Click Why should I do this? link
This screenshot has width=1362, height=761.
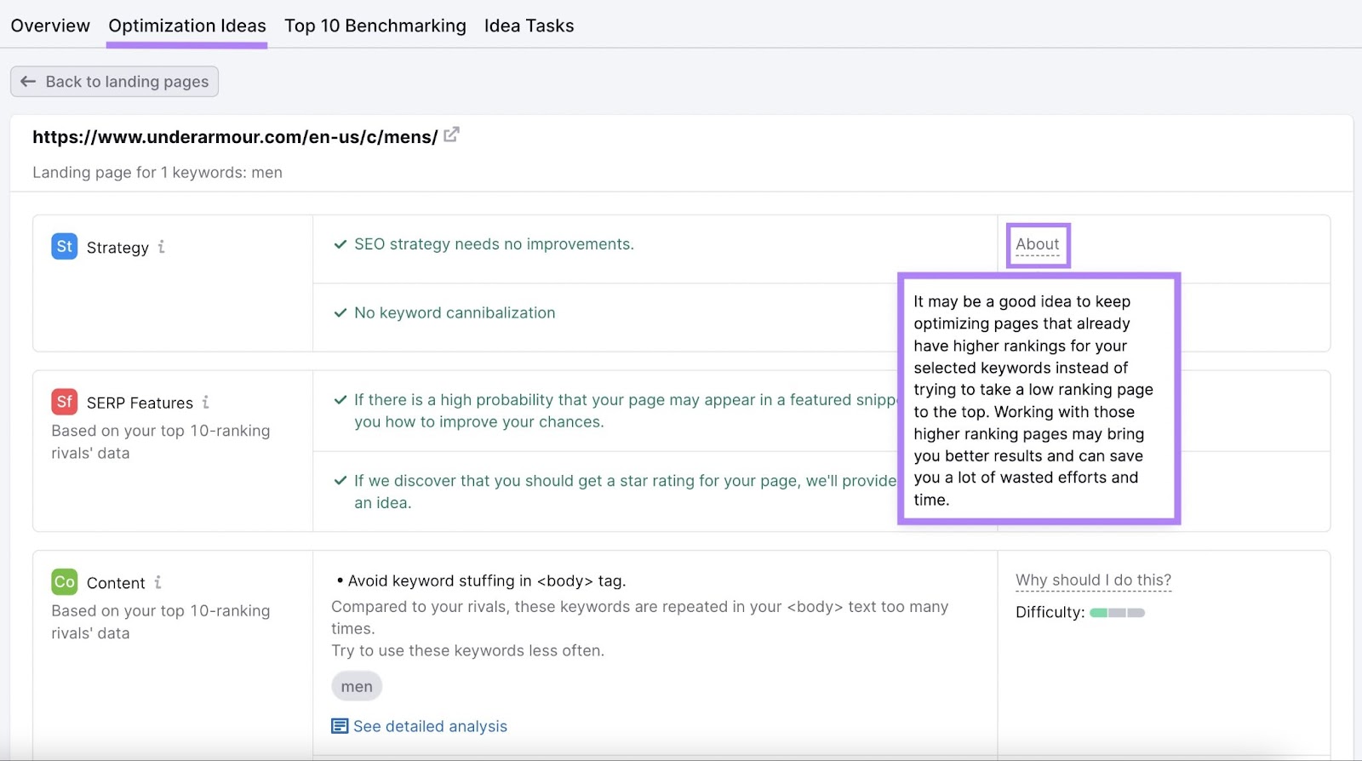1093,581
